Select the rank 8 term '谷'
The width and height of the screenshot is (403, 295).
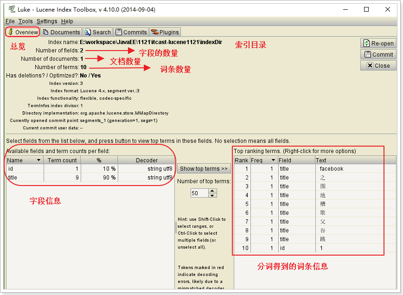tap(315, 230)
